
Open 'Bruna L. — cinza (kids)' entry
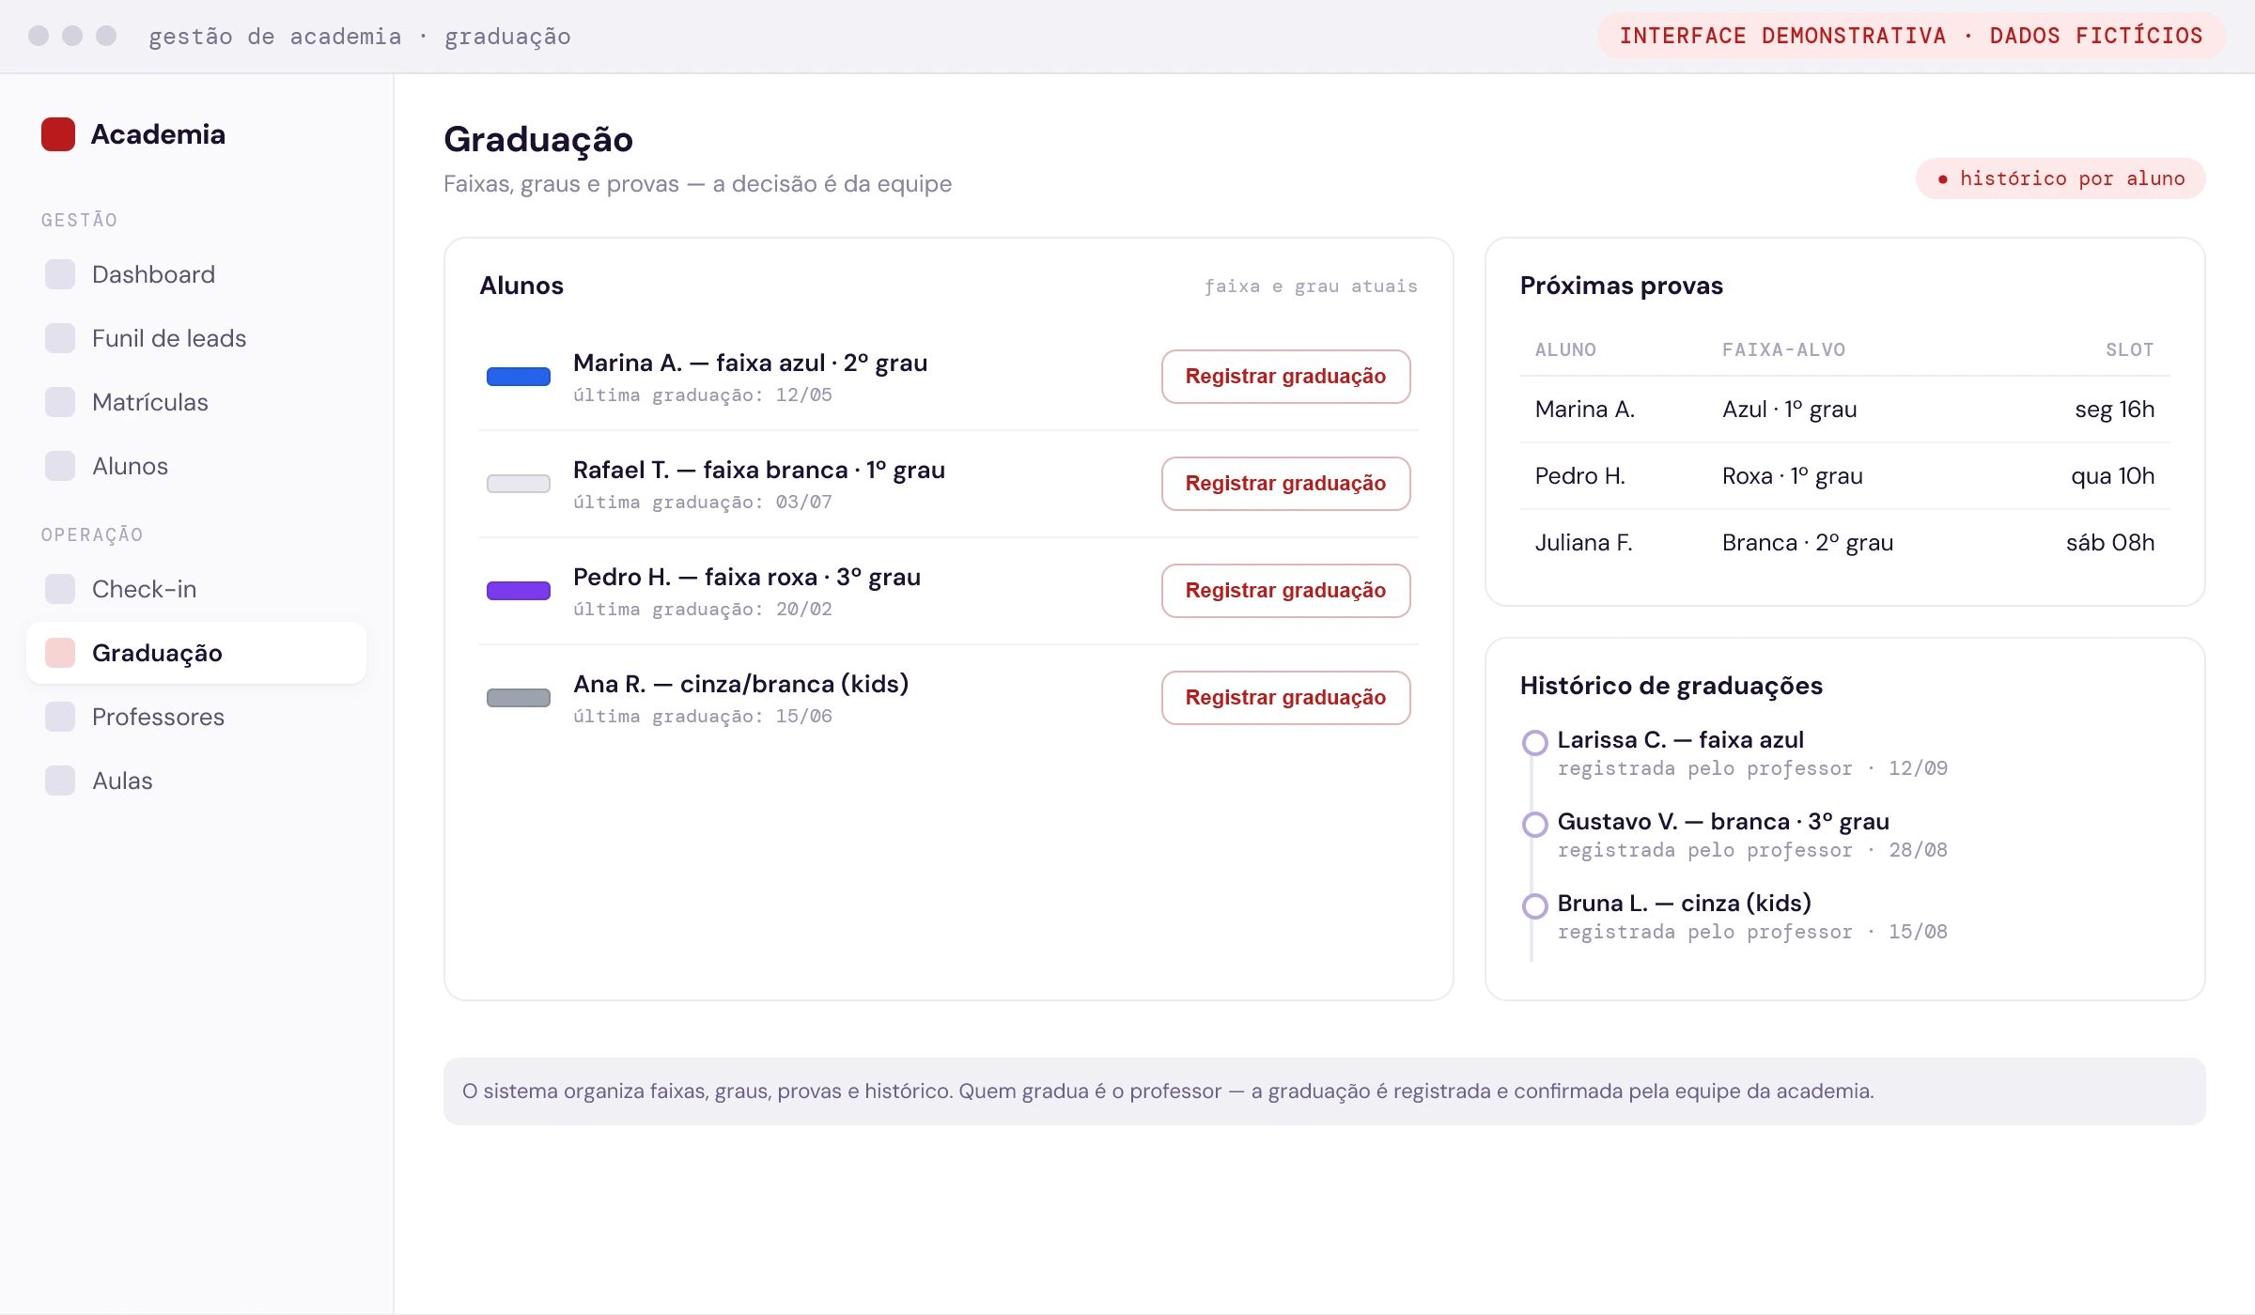1684,904
